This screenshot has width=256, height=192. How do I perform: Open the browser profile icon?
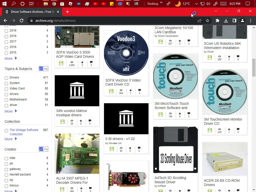point(242,20)
